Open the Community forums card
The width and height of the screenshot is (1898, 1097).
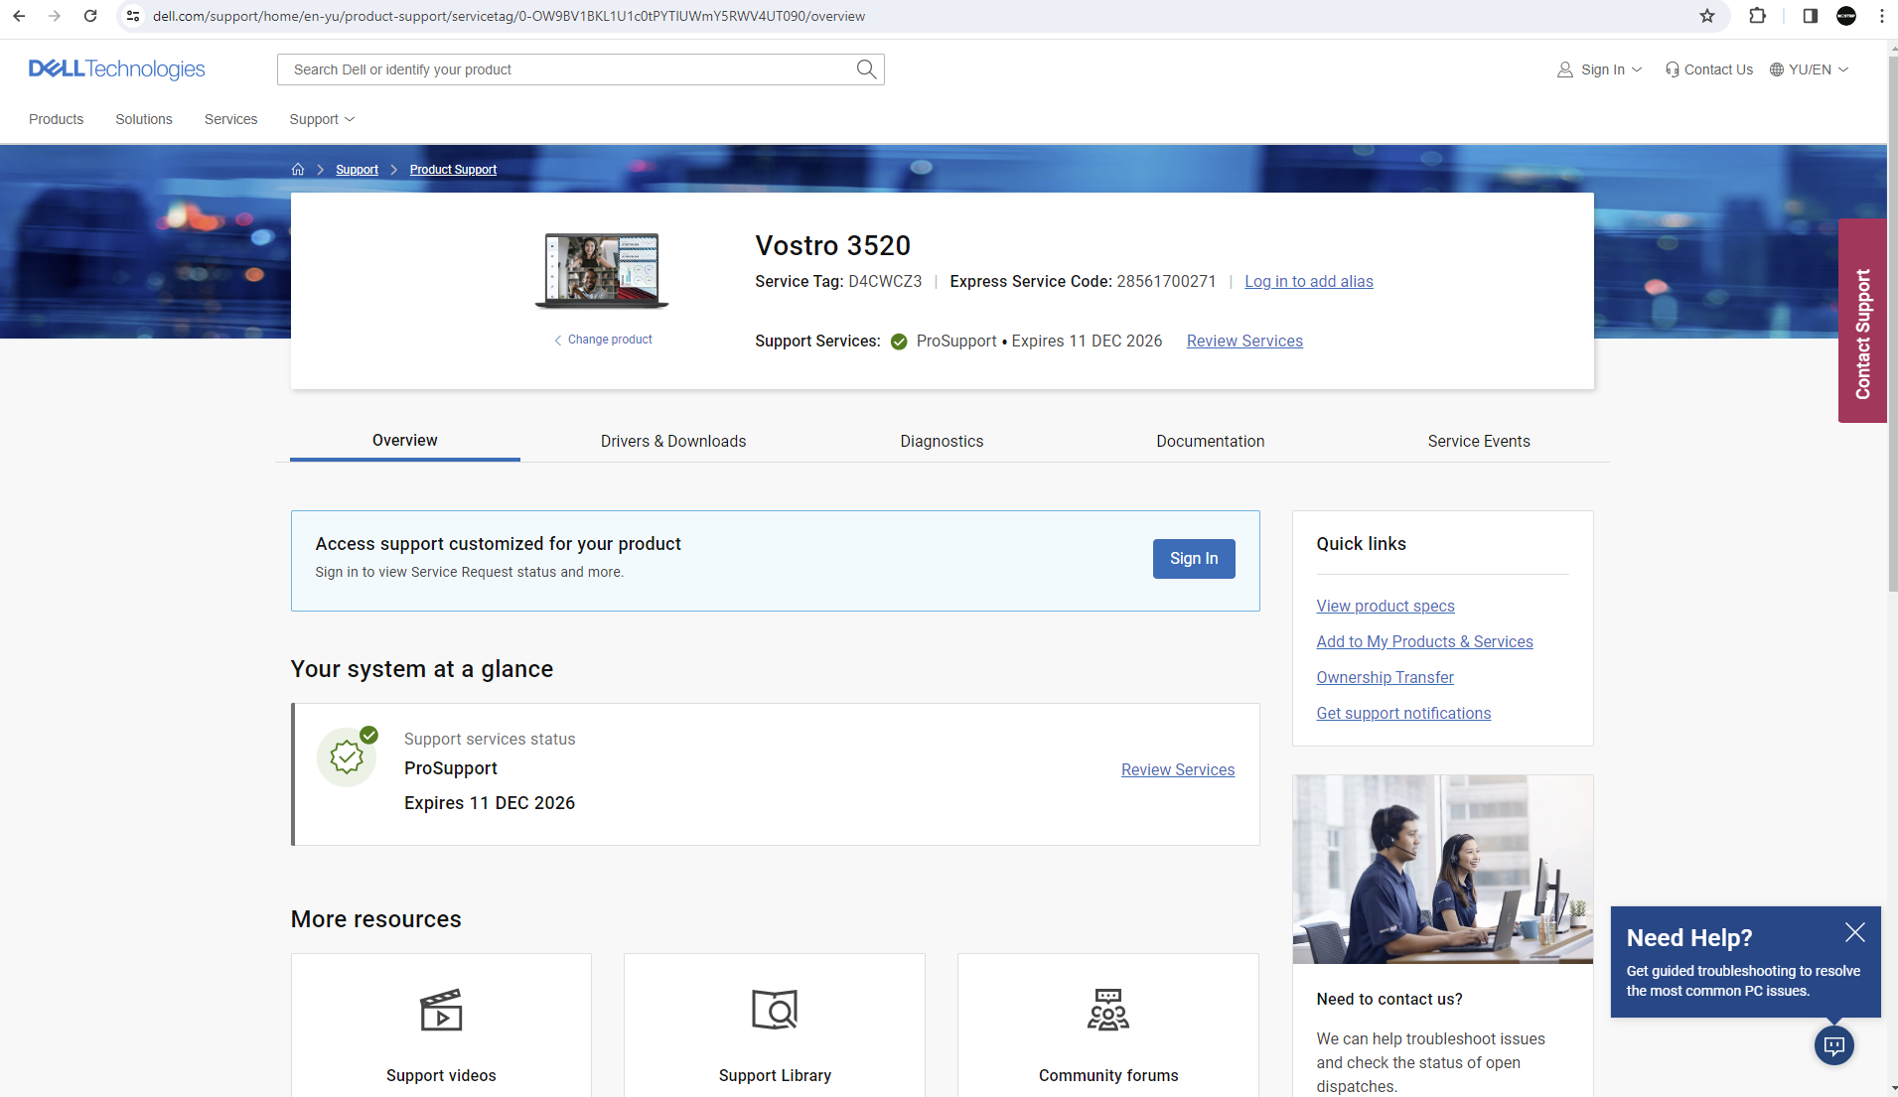tap(1108, 1026)
